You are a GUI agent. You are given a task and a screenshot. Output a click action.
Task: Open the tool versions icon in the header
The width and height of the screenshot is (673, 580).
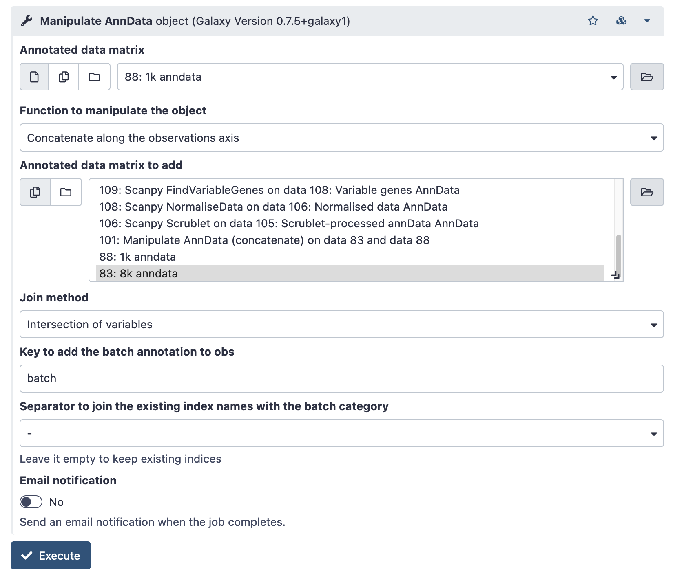[620, 21]
